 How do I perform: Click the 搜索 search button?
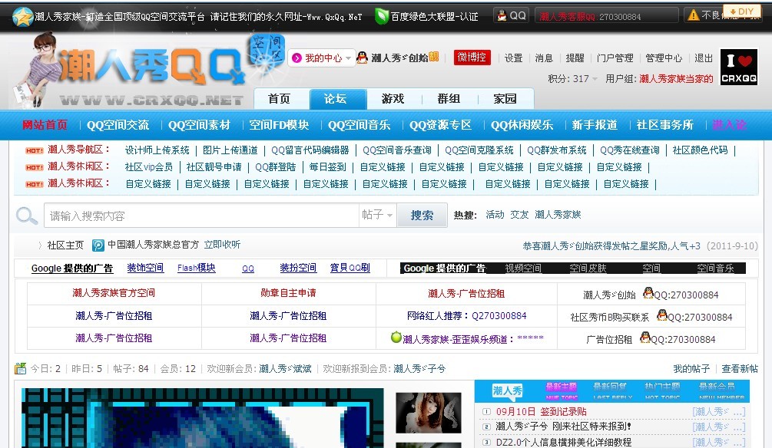(x=422, y=215)
